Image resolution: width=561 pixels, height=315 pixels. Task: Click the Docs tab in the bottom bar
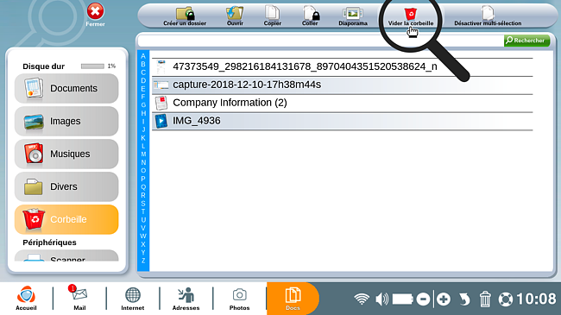click(x=293, y=299)
